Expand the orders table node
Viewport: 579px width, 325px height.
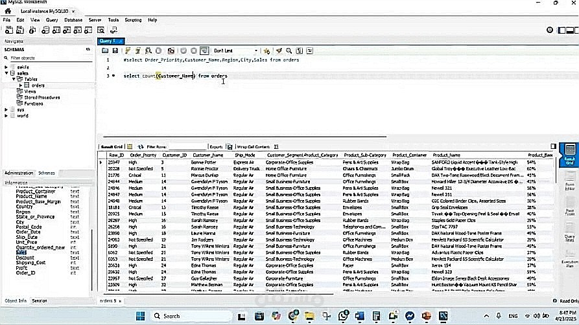21,85
